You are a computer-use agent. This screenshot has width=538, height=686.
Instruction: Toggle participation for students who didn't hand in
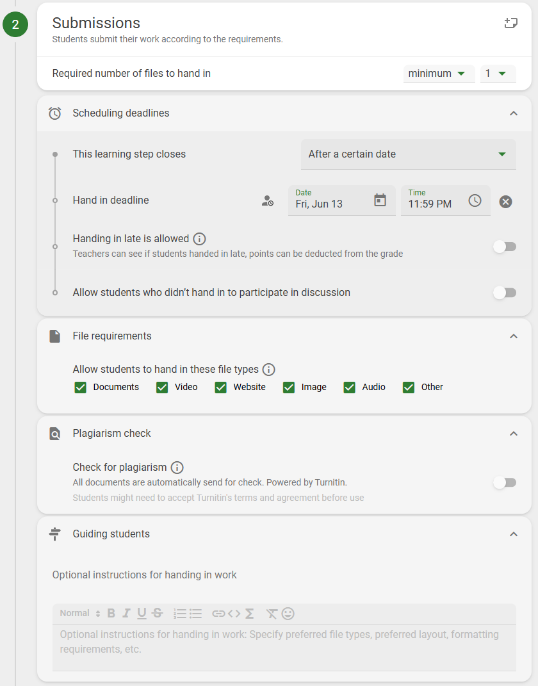coord(505,293)
